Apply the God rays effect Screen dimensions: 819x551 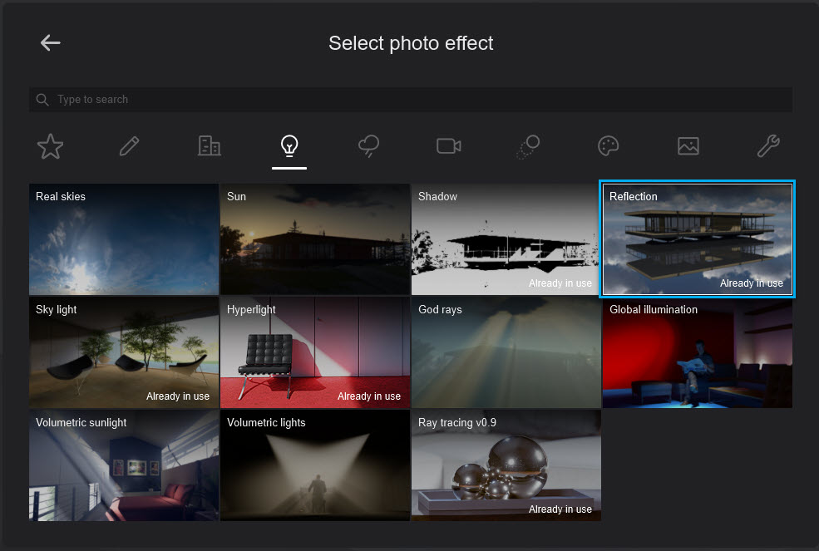(x=506, y=352)
